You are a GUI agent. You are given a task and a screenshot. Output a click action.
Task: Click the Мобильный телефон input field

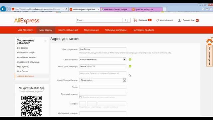(103, 113)
